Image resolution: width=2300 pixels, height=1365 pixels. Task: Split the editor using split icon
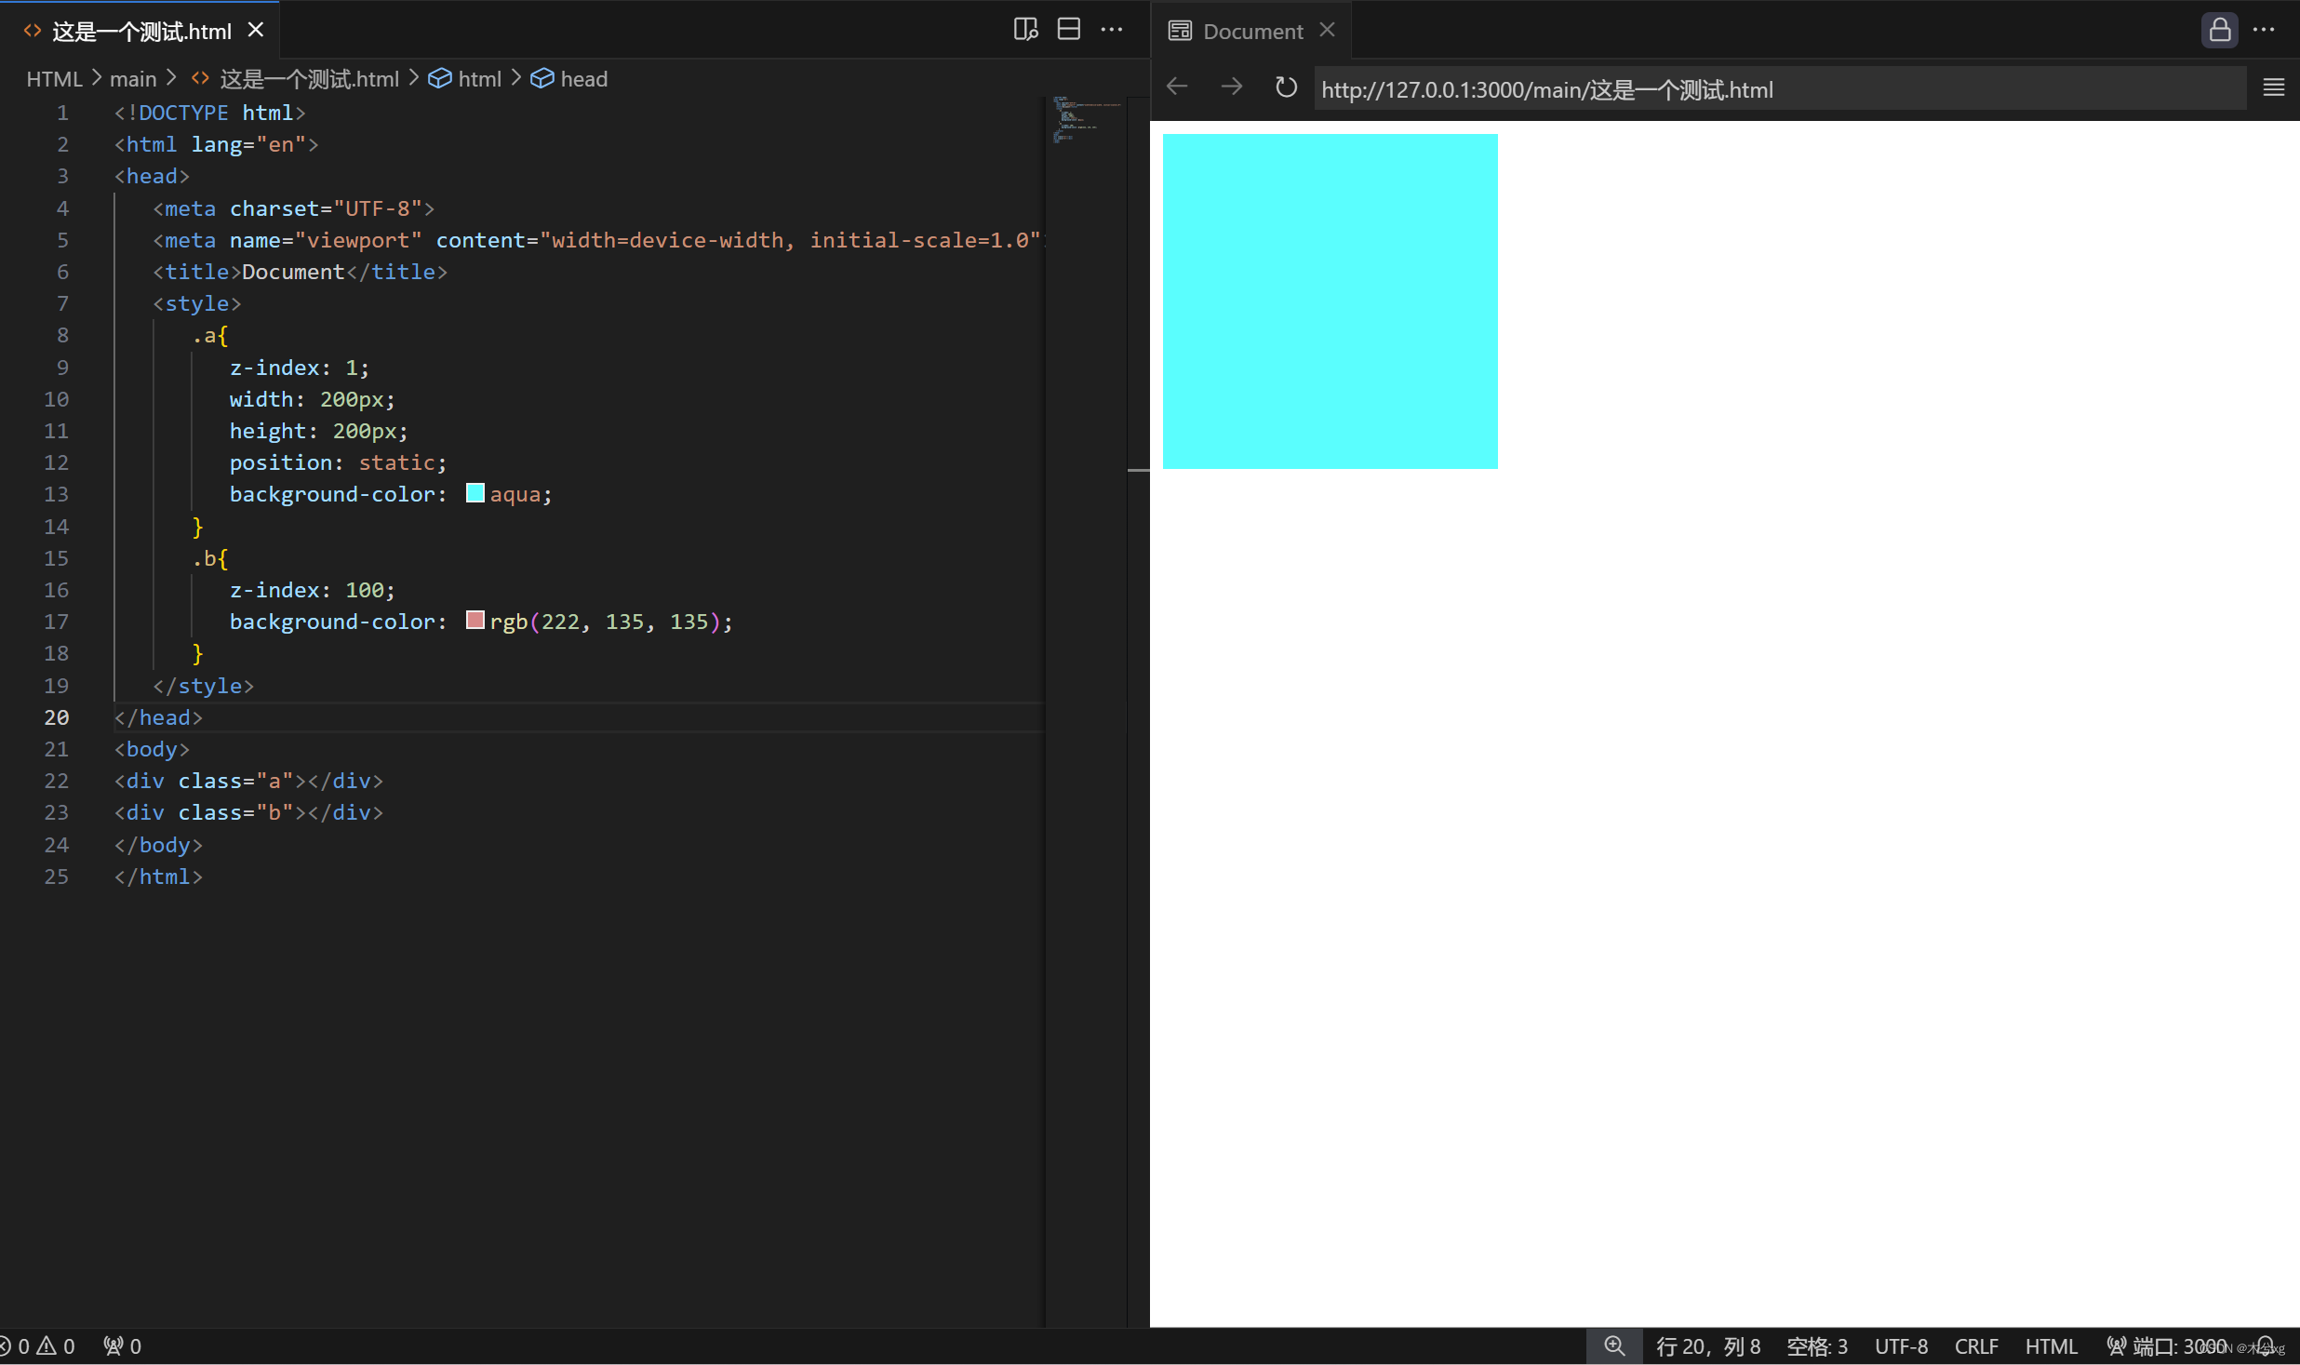[x=1068, y=29]
